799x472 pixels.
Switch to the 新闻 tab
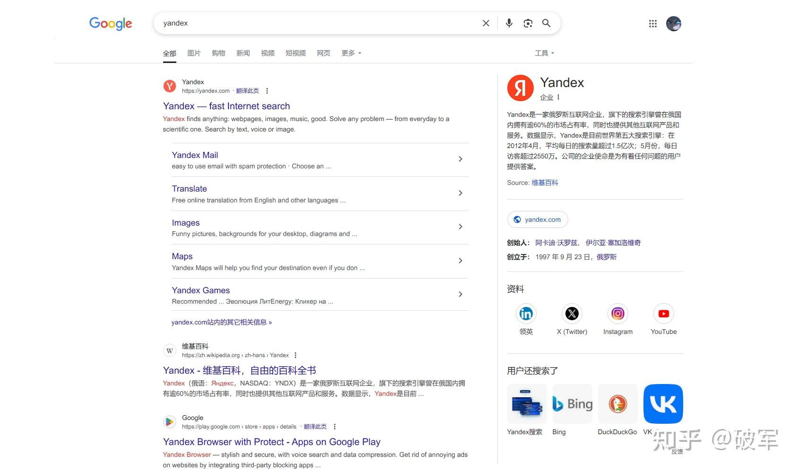(x=243, y=53)
